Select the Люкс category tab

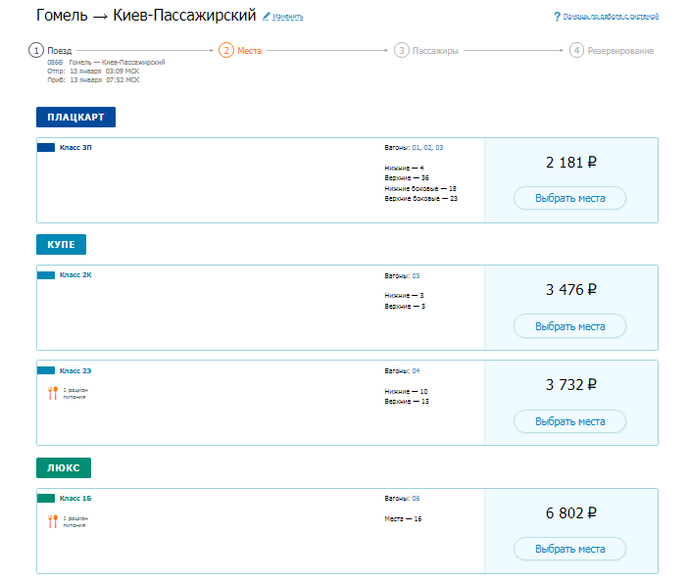(x=64, y=467)
